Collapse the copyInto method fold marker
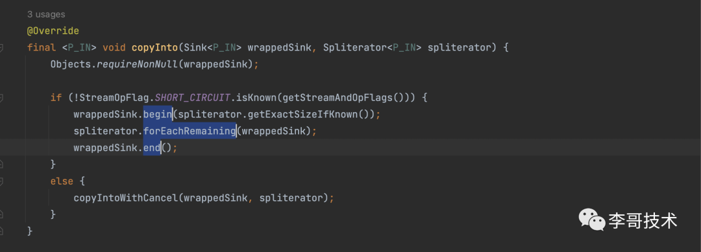This screenshot has width=701, height=252. click(x=1, y=47)
